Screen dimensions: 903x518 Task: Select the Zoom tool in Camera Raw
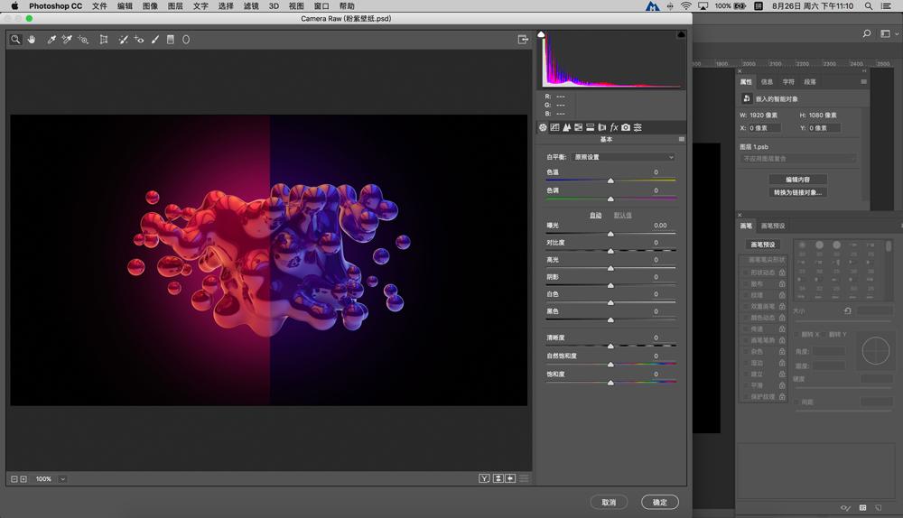click(x=15, y=40)
